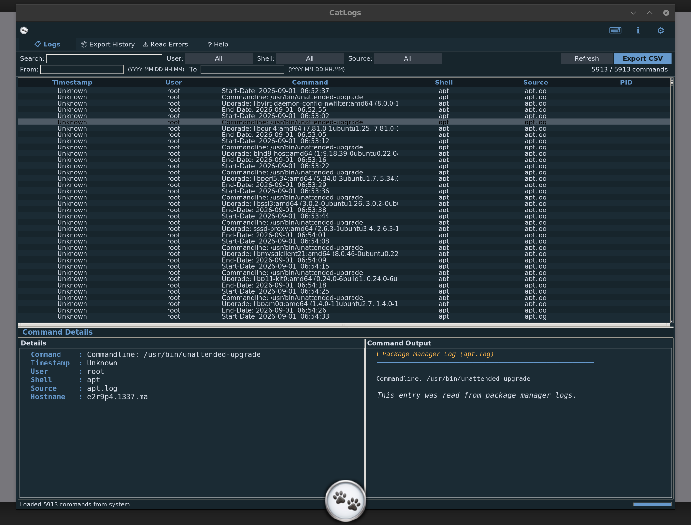Image resolution: width=691 pixels, height=525 pixels.
Task: Open the keyboard shortcuts icon
Action: (x=615, y=31)
